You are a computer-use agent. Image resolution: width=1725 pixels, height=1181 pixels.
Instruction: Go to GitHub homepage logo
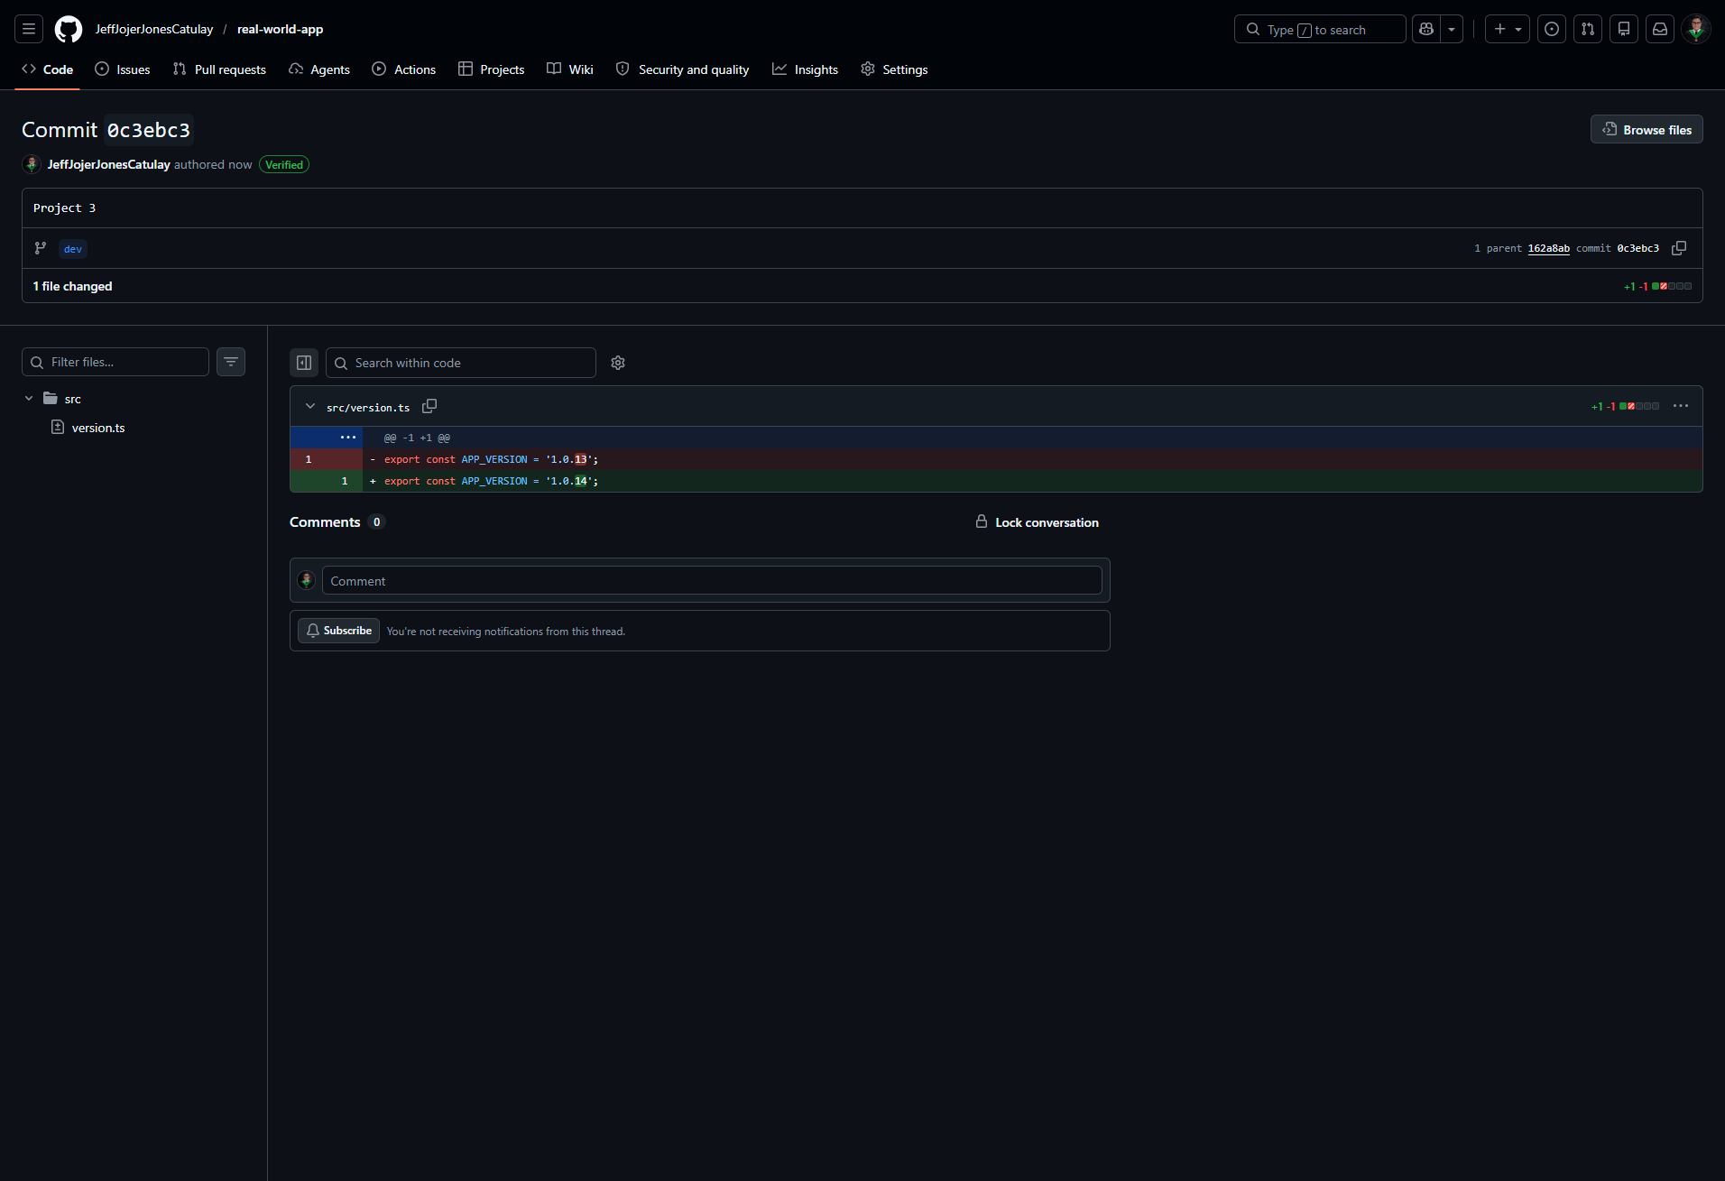tap(69, 29)
